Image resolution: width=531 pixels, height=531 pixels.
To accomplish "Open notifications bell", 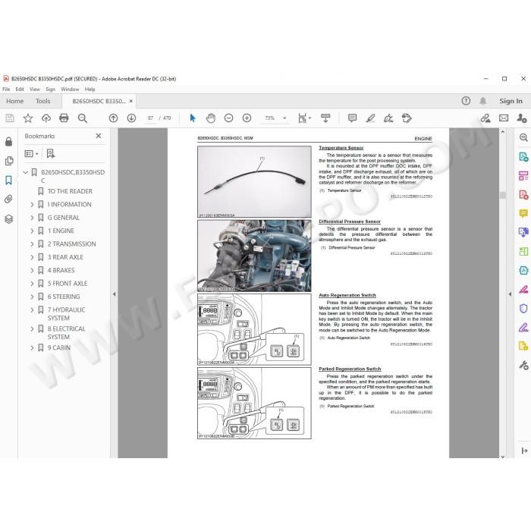I will [483, 101].
